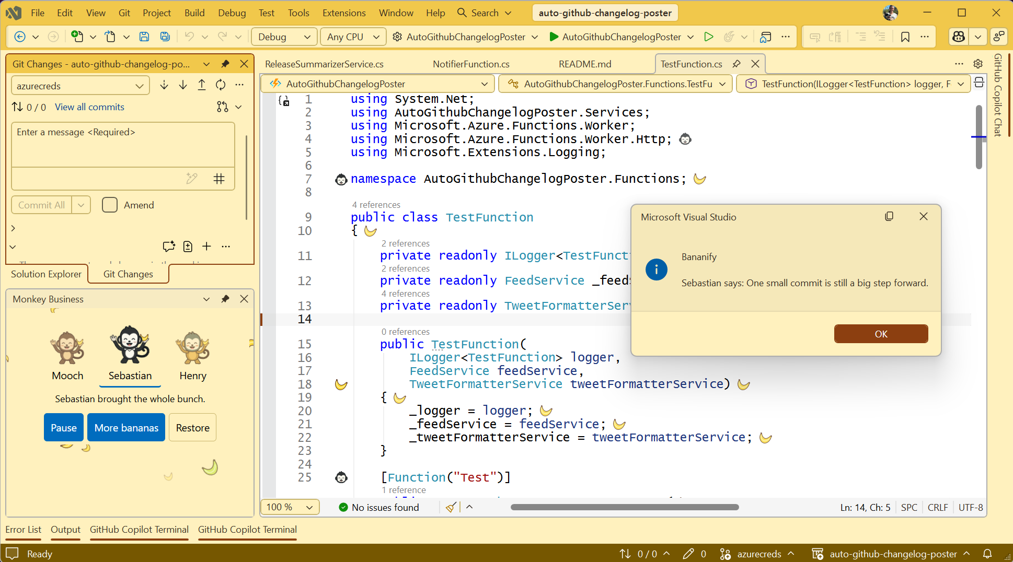Open the Commit All split dropdown arrow
The image size is (1013, 562).
tap(81, 205)
